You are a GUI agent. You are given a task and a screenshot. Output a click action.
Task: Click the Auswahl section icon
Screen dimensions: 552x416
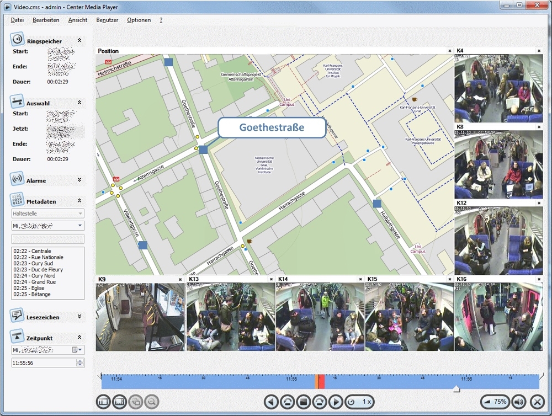pyautogui.click(x=17, y=102)
